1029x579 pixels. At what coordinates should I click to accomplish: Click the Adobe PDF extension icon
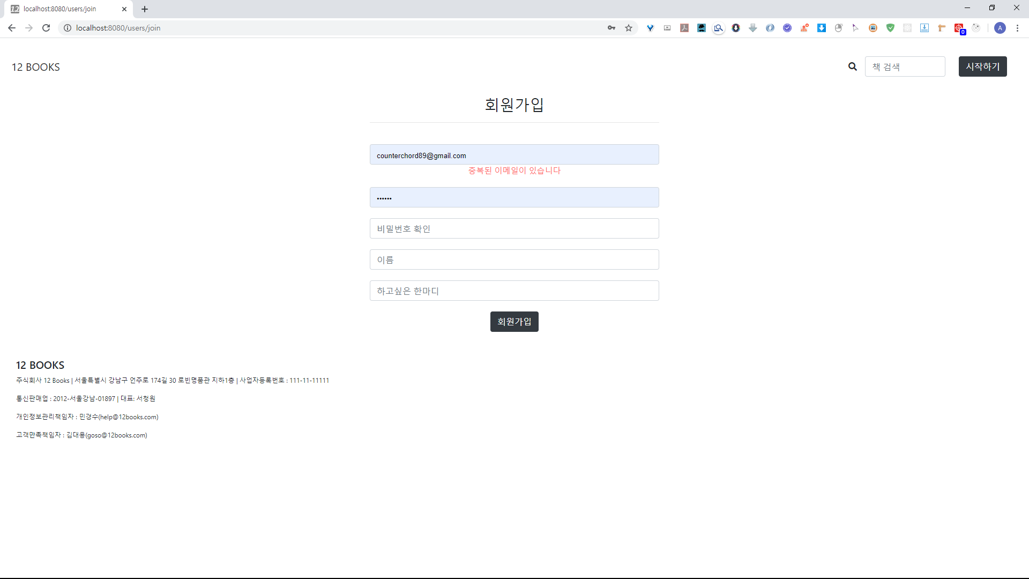684,28
